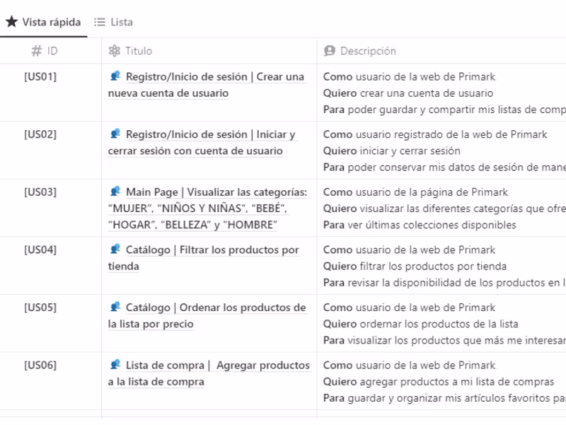Viewport: 566px width, 425px height.
Task: Open the page Crear una nueva cuenta de usuario
Action: pyautogui.click(x=207, y=85)
